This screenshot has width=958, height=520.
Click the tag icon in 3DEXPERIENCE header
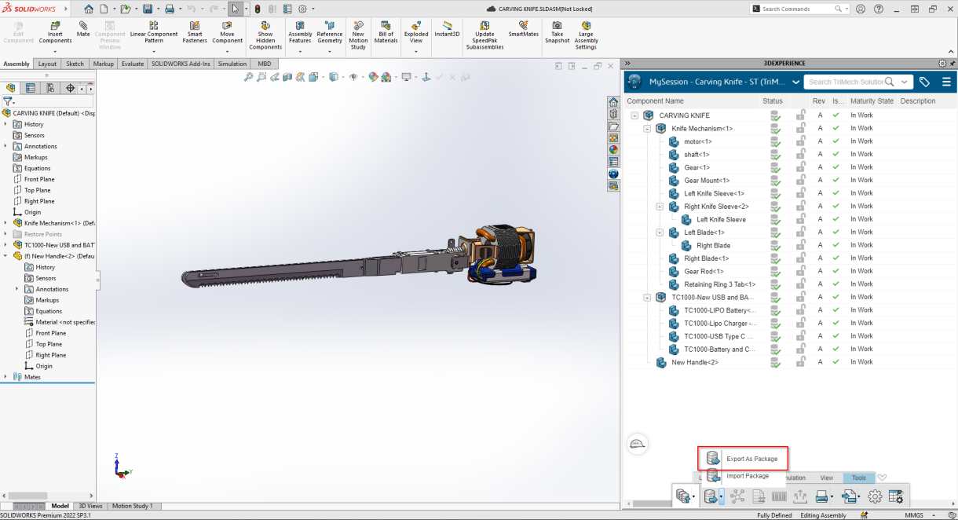point(925,82)
